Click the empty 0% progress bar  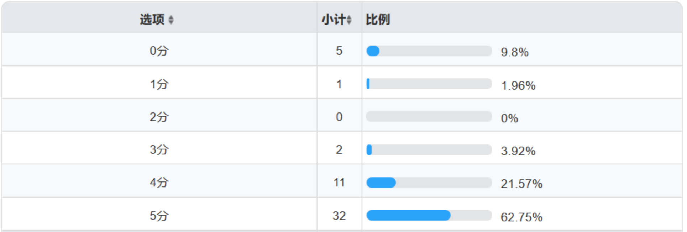click(429, 117)
